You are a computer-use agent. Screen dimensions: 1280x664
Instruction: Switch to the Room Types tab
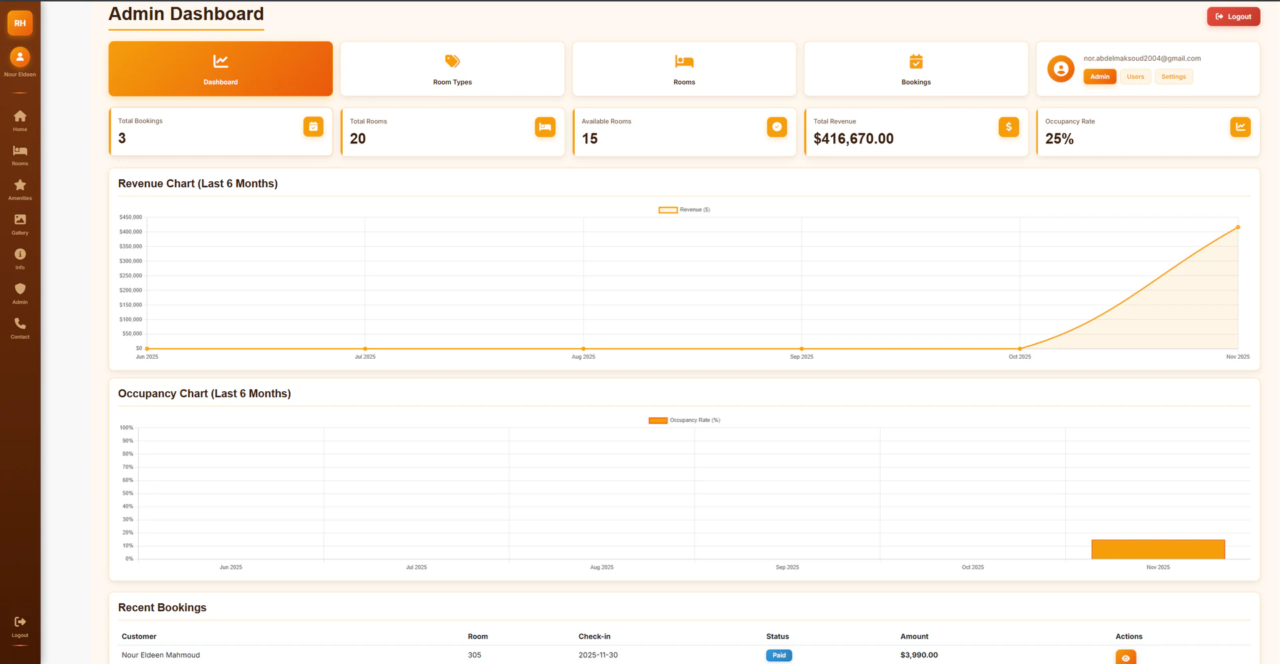coord(453,69)
